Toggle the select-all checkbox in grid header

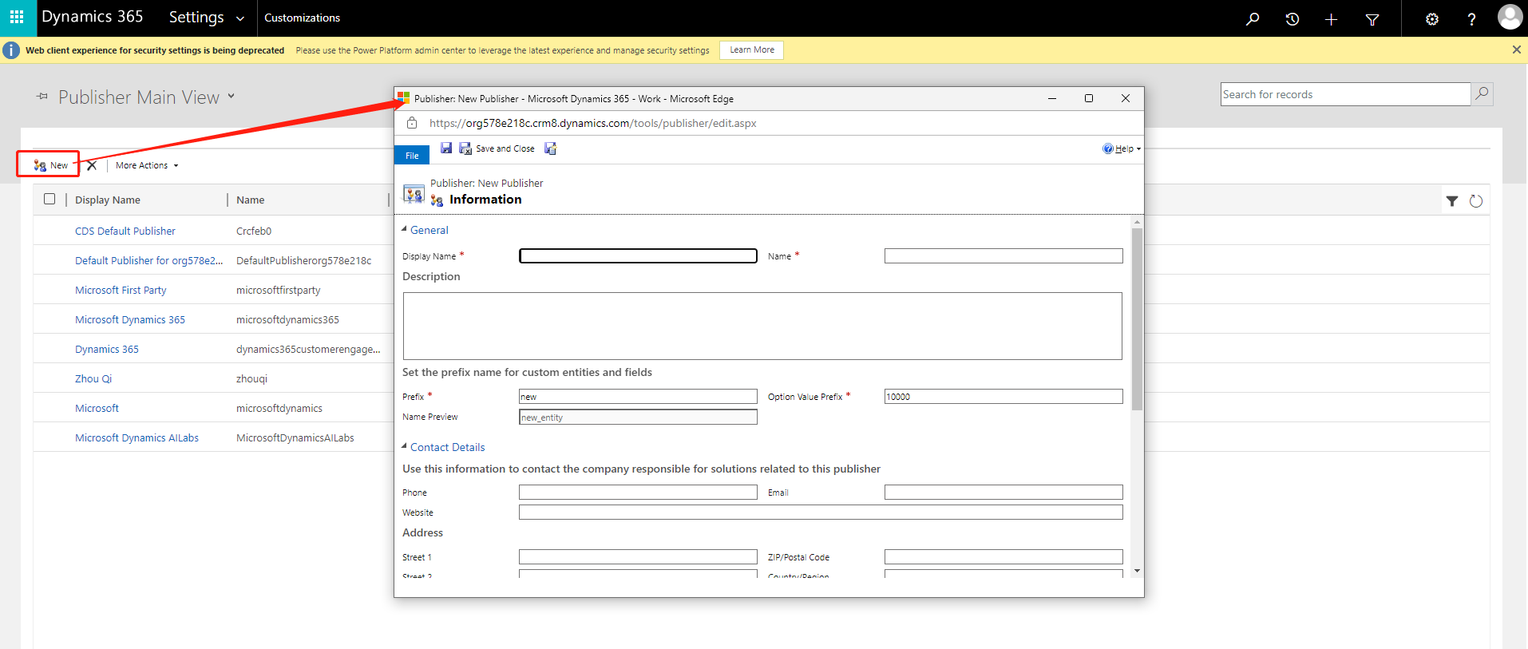point(49,199)
